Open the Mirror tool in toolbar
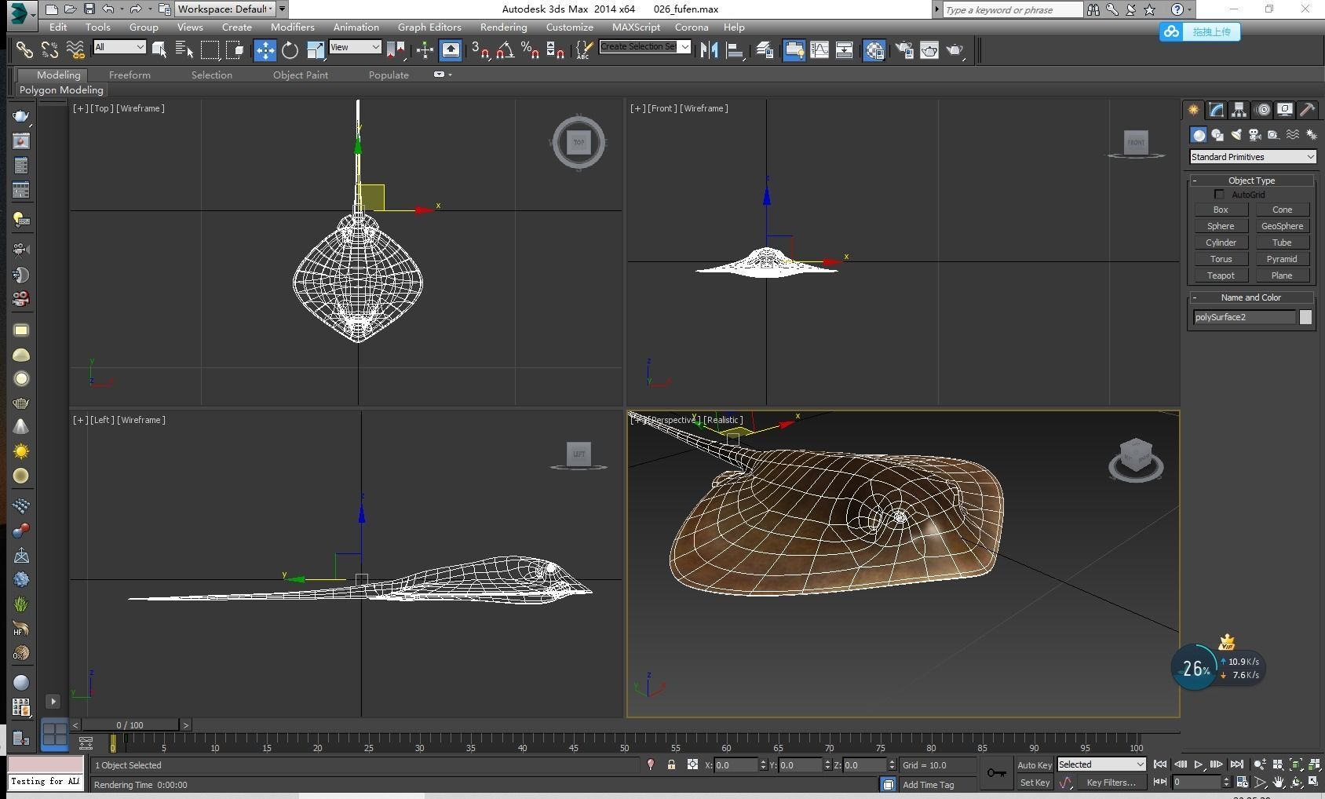Viewport: 1325px width, 799px height. (x=709, y=50)
